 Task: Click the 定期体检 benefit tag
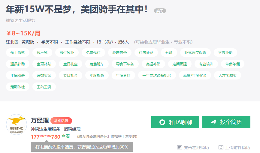click(x=18, y=87)
